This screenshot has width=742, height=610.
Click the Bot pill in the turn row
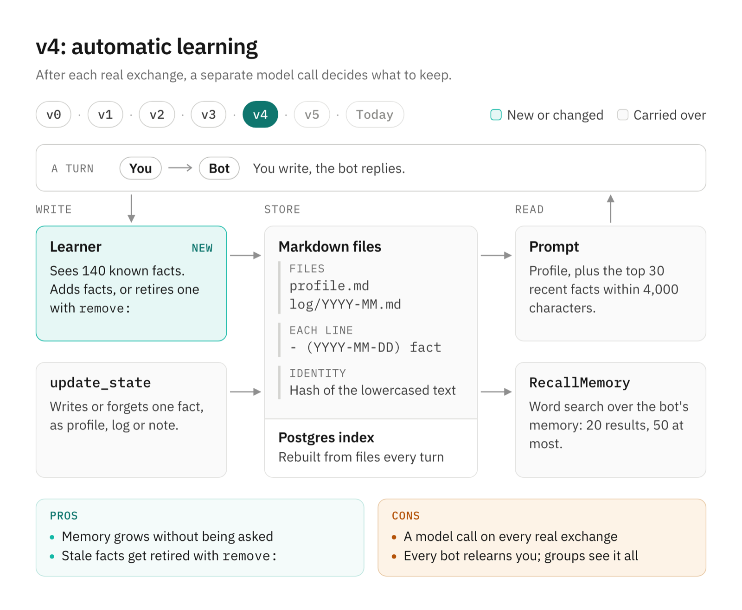point(219,168)
